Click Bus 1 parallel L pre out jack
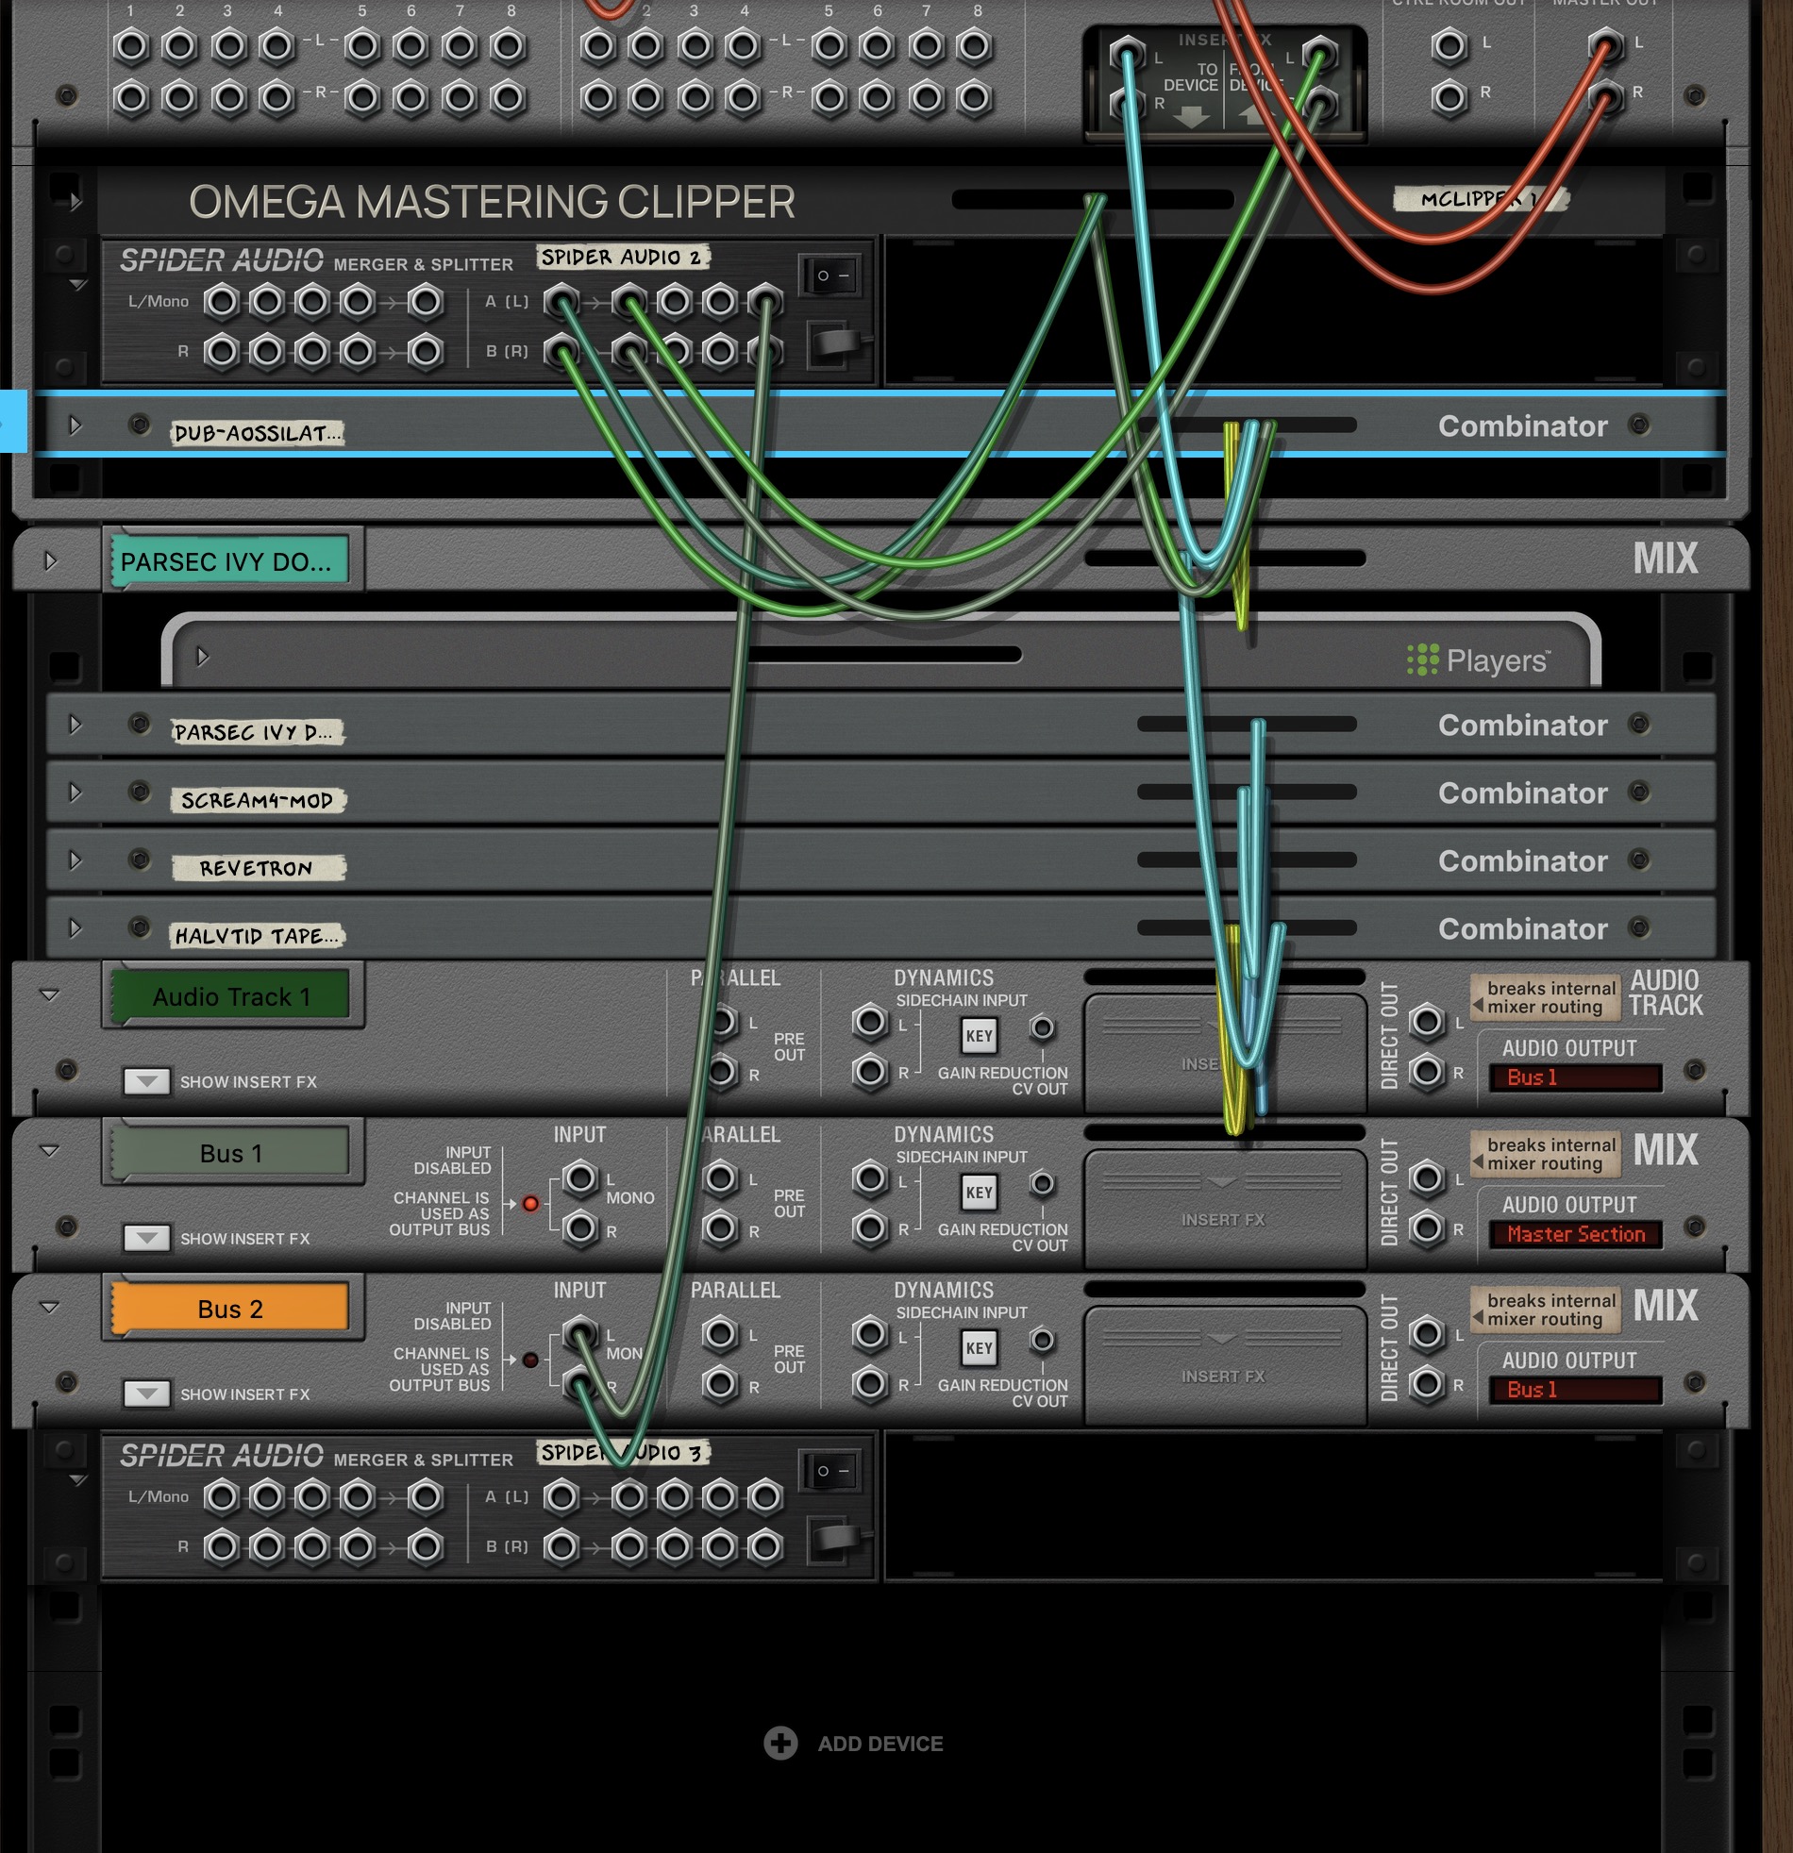Screen dimensions: 1793x1853 (721, 1178)
